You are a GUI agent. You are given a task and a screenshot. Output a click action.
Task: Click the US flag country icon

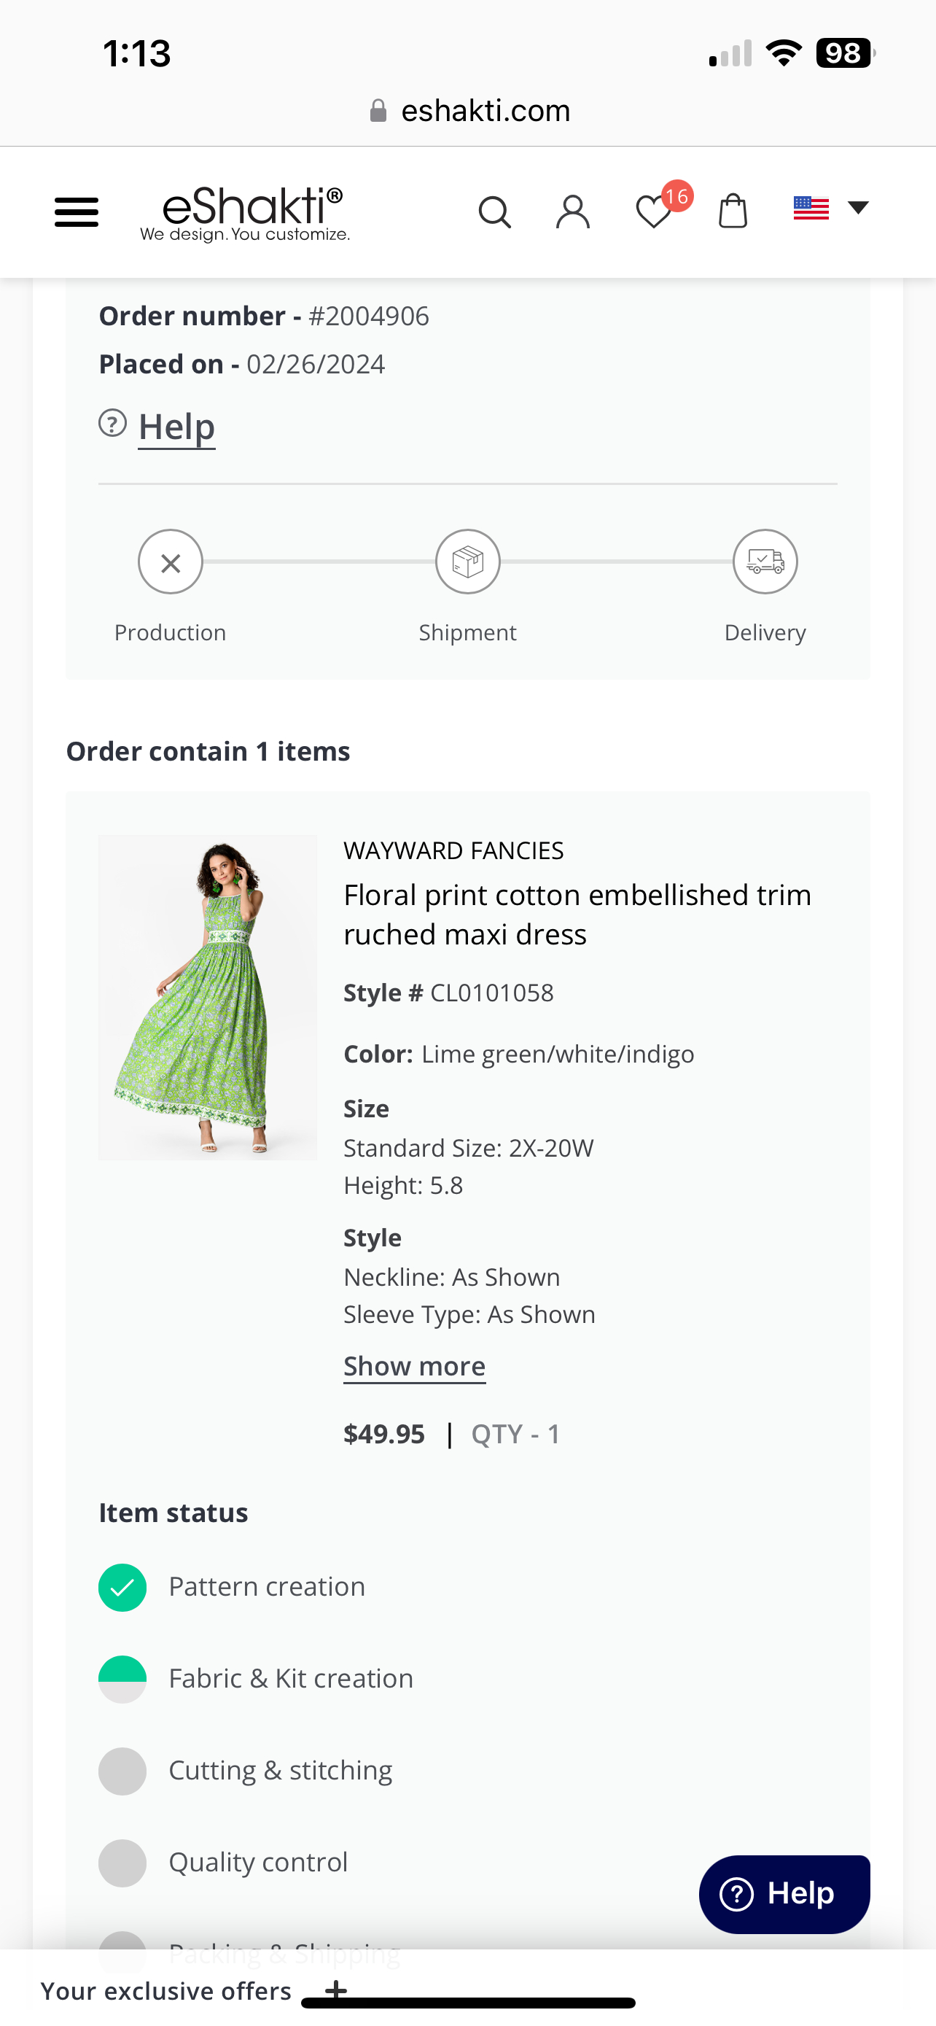click(x=811, y=208)
